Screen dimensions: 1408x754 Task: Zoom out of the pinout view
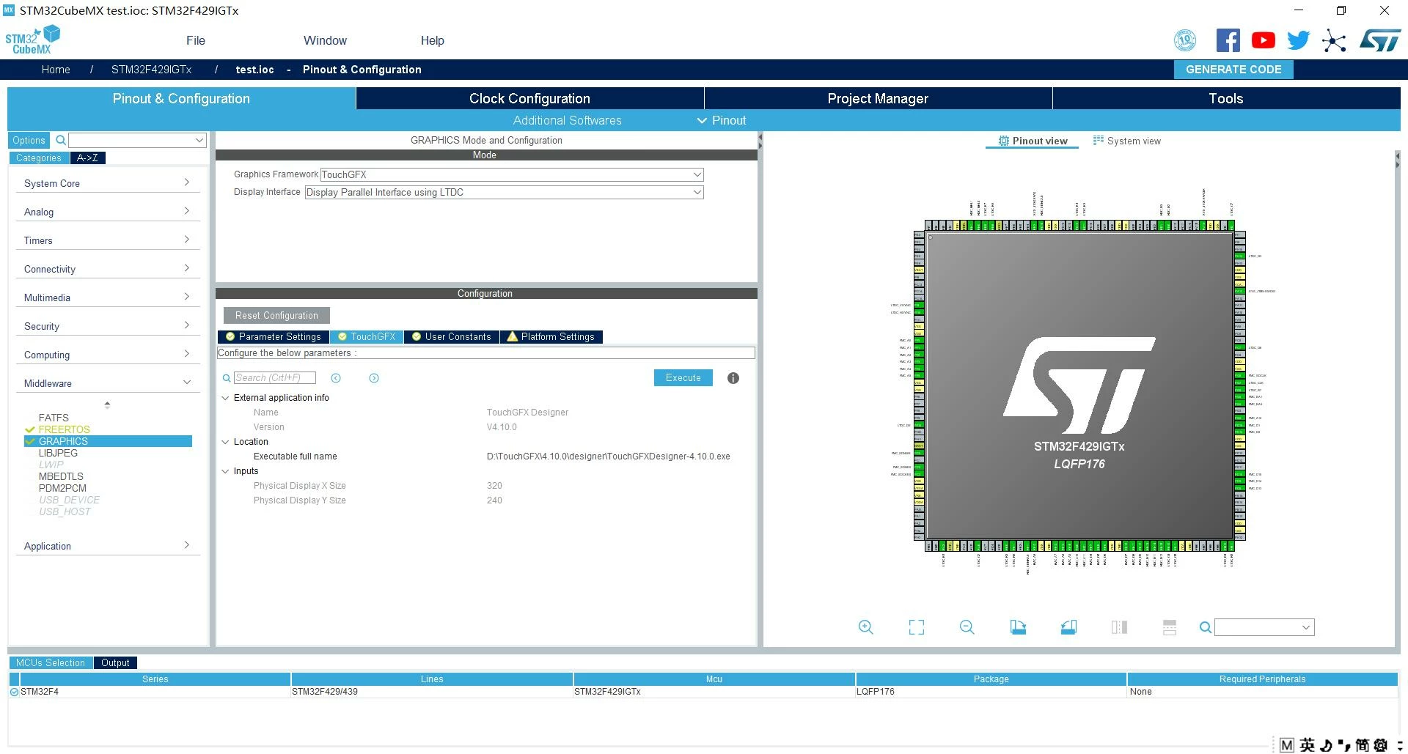pyautogui.click(x=967, y=627)
